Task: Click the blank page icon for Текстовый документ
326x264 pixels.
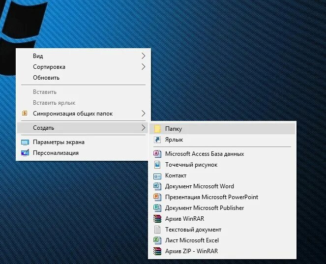Action: tap(157, 230)
